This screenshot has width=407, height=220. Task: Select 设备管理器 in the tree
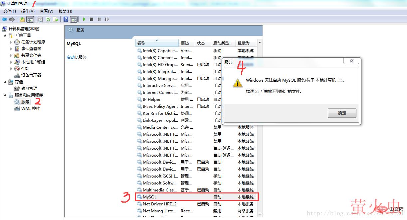pos(31,75)
